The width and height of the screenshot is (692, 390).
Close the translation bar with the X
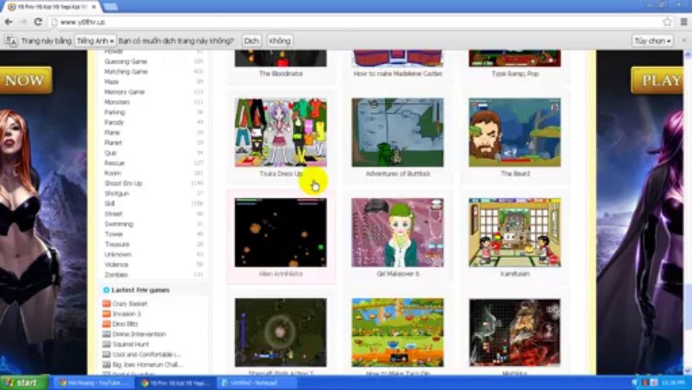point(684,41)
